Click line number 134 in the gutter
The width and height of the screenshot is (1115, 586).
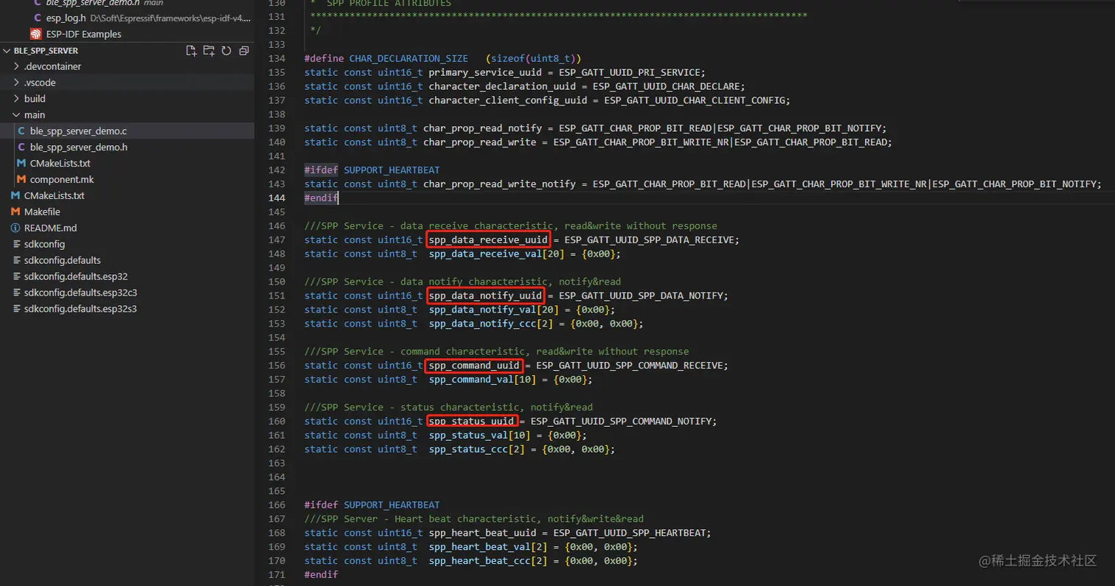tap(277, 58)
